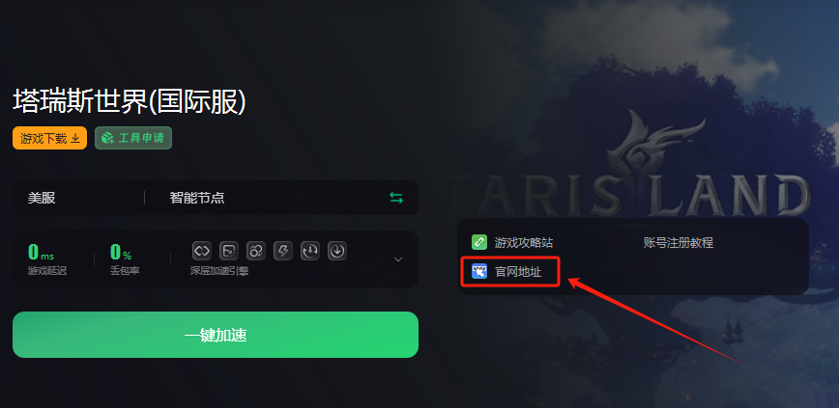Screen dimensions: 839x408
Task: Click the window resize engine icon
Action: pos(229,251)
